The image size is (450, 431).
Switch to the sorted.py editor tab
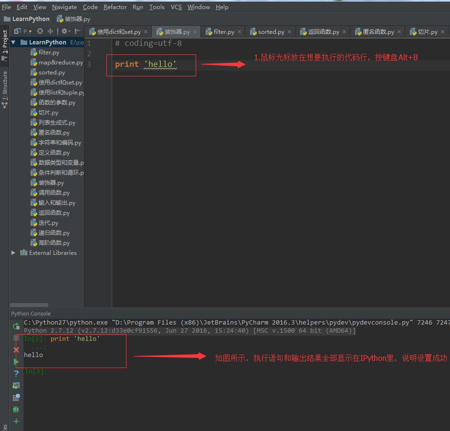(x=271, y=32)
